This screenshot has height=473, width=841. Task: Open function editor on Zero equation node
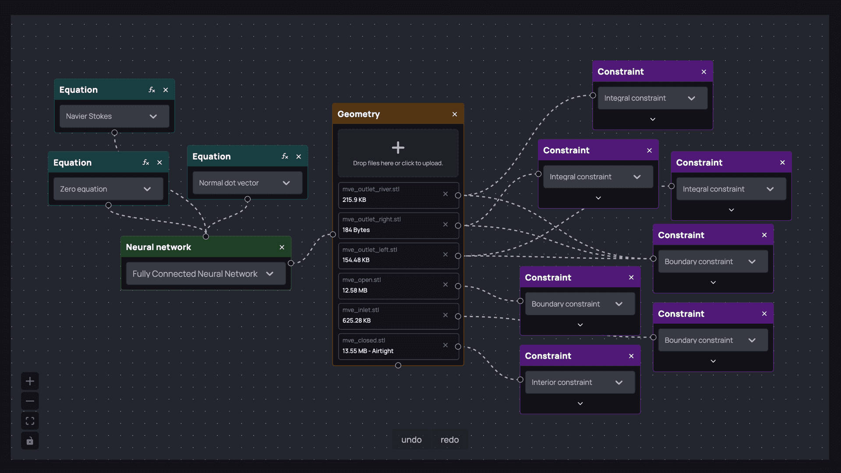pos(145,162)
